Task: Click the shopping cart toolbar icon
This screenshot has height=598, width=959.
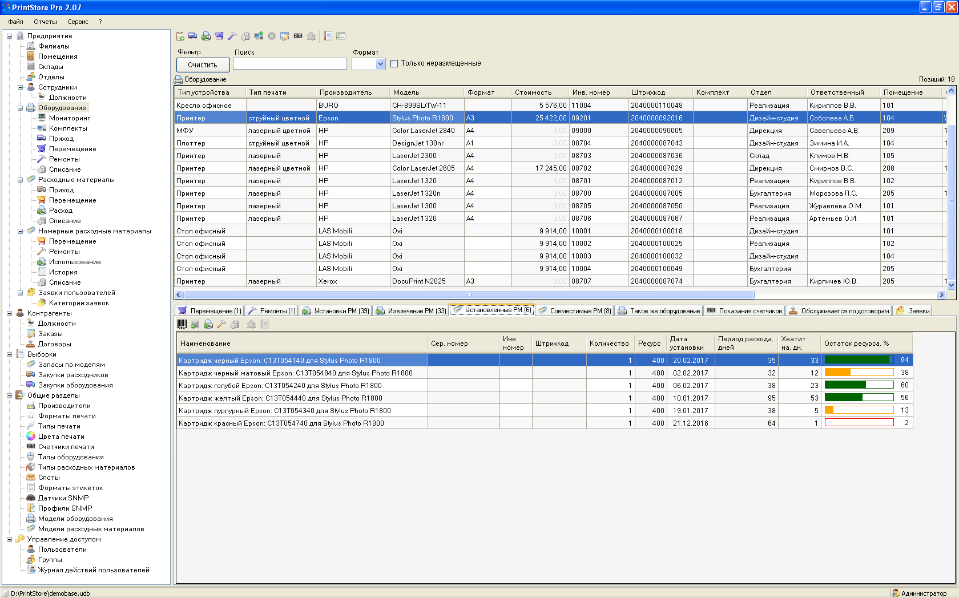Action: pyautogui.click(x=219, y=36)
